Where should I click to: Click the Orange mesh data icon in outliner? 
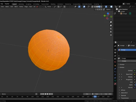pos(130,14)
